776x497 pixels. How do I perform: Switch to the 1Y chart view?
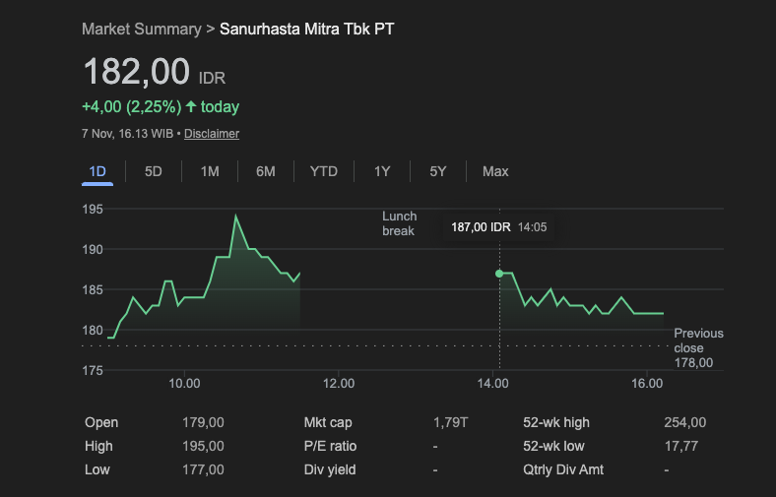[382, 171]
